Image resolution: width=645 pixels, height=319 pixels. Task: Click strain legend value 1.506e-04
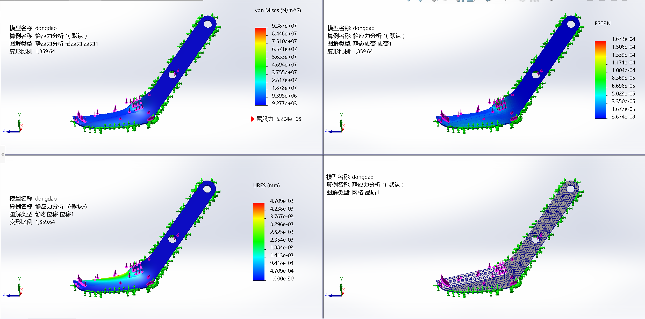tap(623, 47)
